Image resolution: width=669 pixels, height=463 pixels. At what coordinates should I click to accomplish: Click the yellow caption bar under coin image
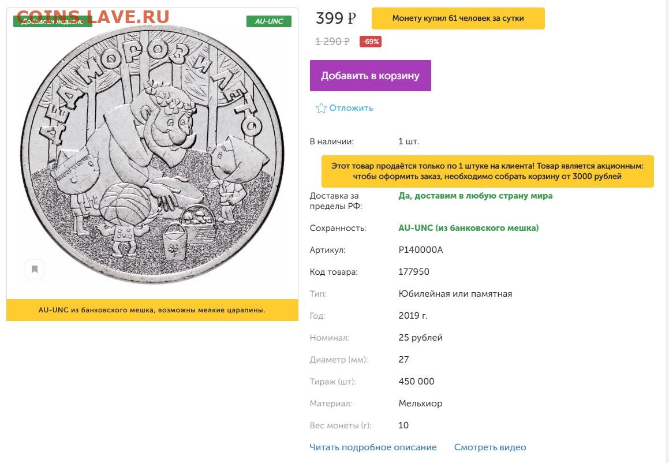click(x=152, y=310)
